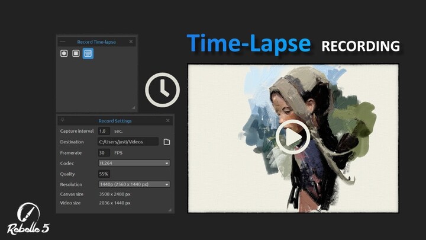This screenshot has width=426, height=240.
Task: Edit the Capture interval value field
Action: [104, 131]
